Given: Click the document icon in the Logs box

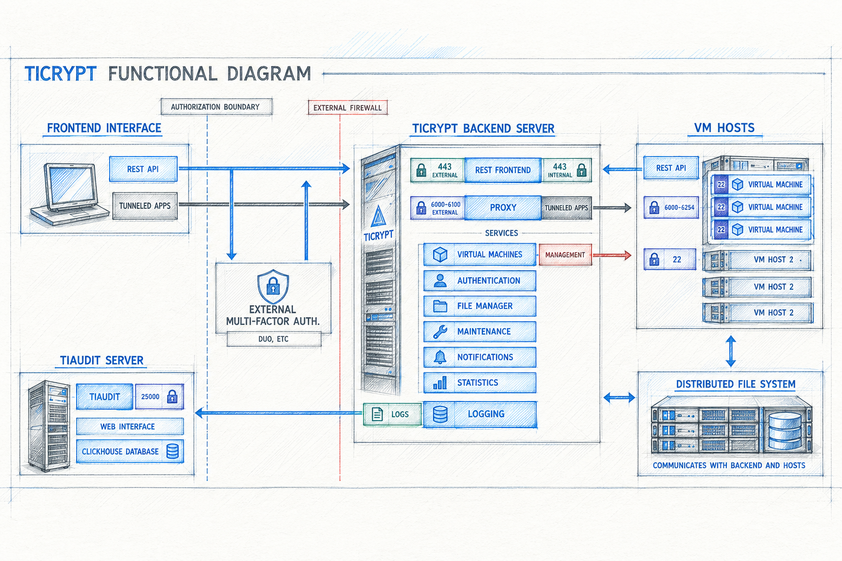Looking at the screenshot, I should 377,414.
